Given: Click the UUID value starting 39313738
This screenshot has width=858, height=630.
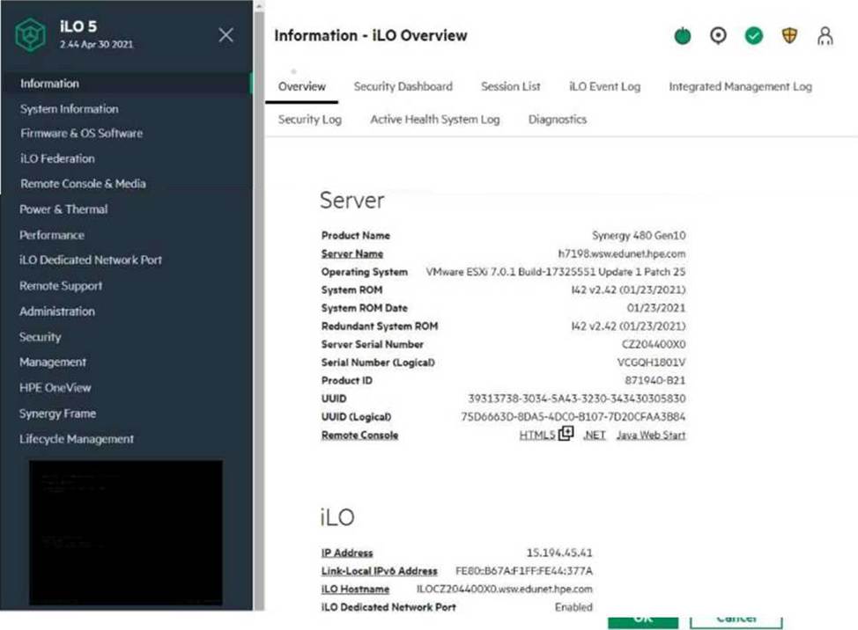Looking at the screenshot, I should (577, 399).
